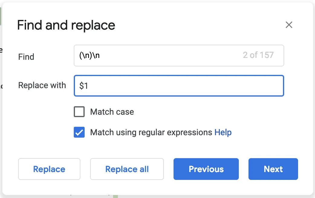Open the regular expressions Help link
Screen dimensions: 315x198
[223, 133]
